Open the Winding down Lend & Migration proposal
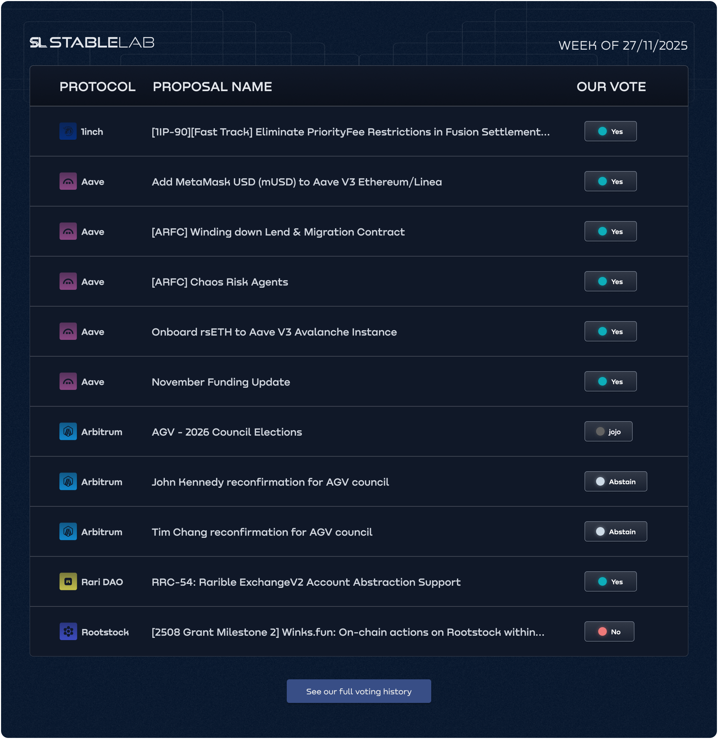The image size is (718, 739). 278,232
